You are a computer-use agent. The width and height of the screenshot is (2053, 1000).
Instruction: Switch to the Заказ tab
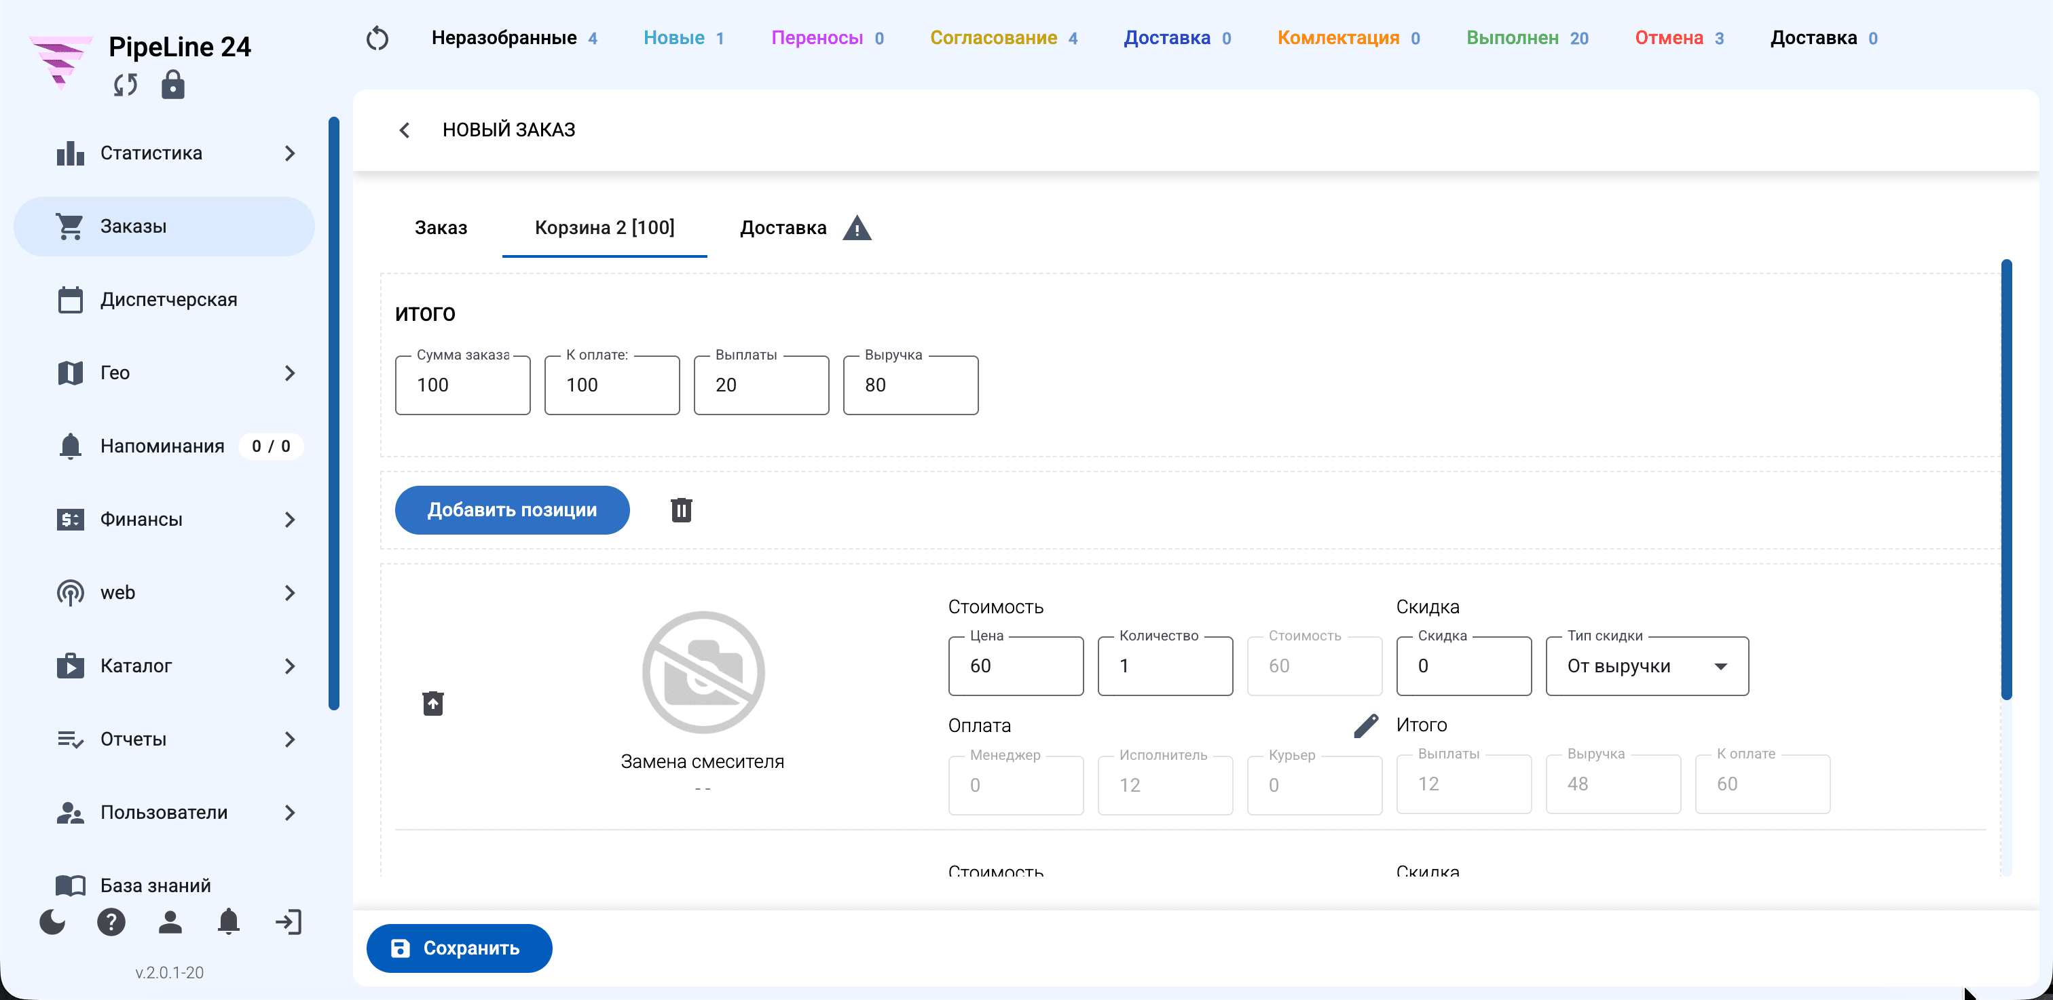[x=441, y=228]
